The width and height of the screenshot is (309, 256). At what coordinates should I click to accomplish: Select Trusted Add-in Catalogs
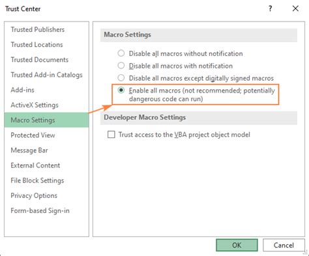[x=46, y=75]
